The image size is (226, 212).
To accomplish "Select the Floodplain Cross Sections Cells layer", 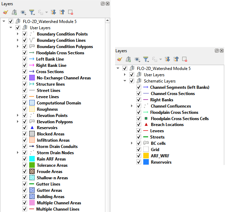I will click(179, 119).
